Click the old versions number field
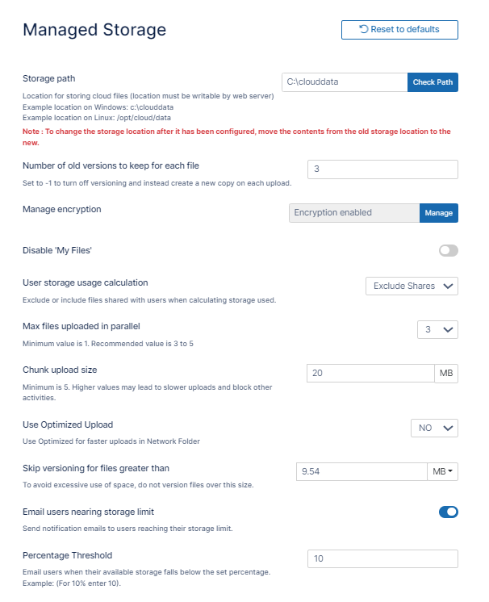 click(x=382, y=169)
